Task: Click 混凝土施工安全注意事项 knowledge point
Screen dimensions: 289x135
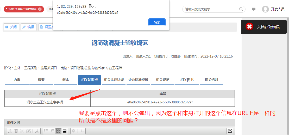Action: point(45,102)
